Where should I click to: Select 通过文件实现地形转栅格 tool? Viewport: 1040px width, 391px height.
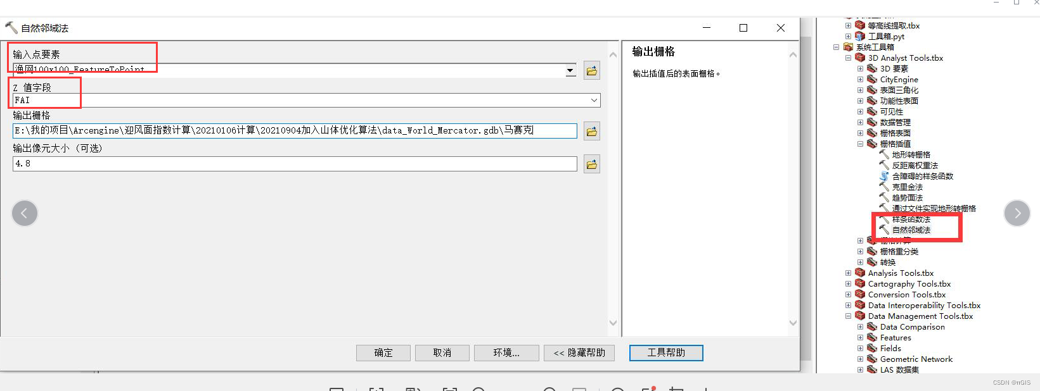(x=934, y=209)
